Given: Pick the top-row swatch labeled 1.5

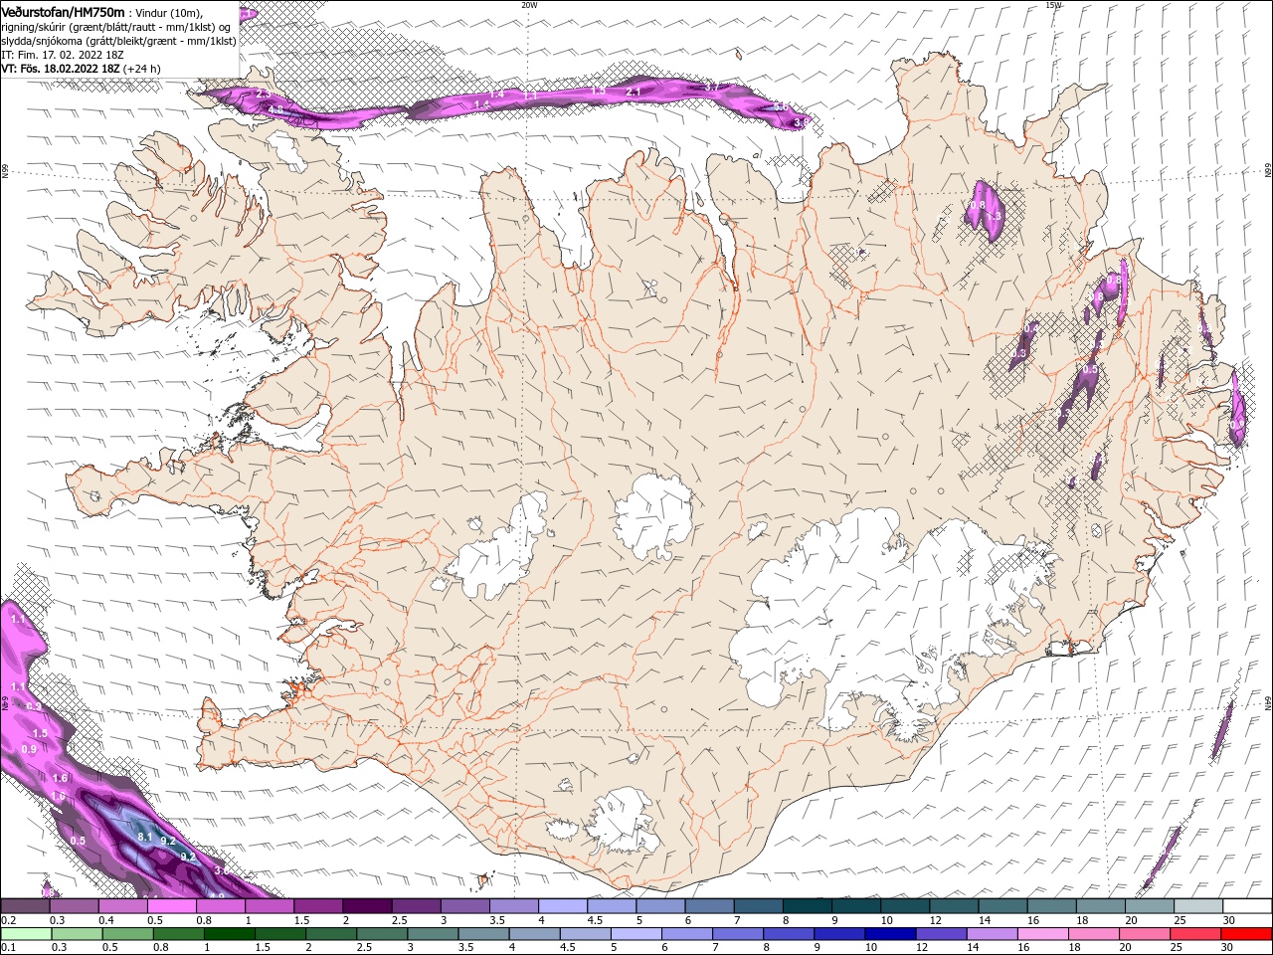Looking at the screenshot, I should click(318, 905).
